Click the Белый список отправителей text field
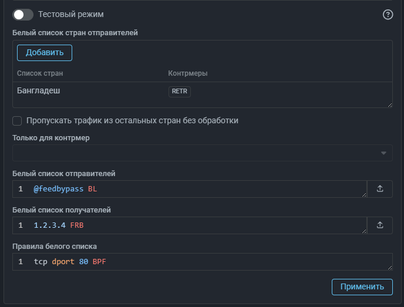404x307 pixels. point(190,189)
